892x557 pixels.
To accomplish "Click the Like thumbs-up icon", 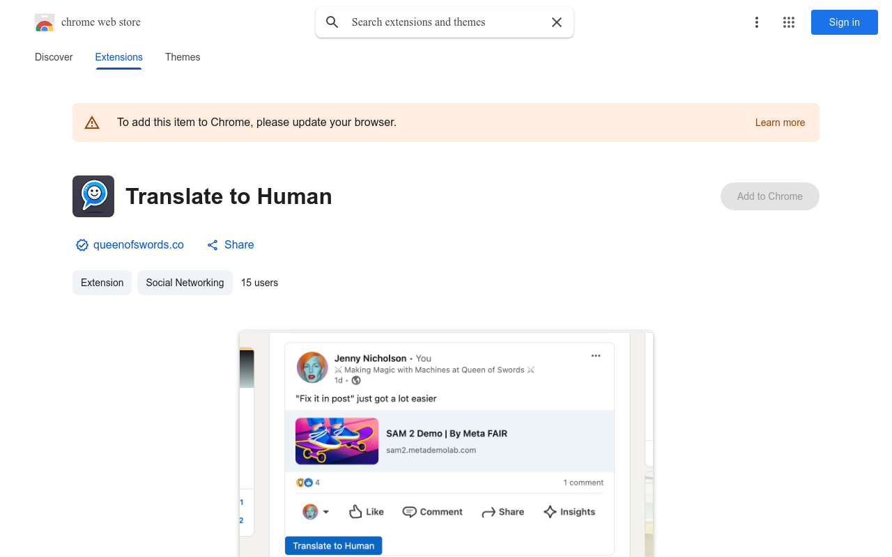I will pyautogui.click(x=355, y=512).
